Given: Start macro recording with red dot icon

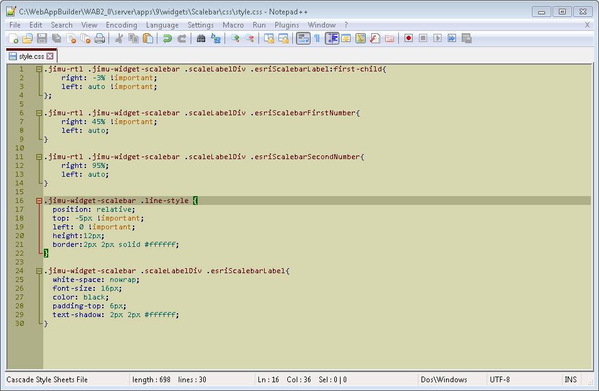Looking at the screenshot, I should tap(408, 38).
